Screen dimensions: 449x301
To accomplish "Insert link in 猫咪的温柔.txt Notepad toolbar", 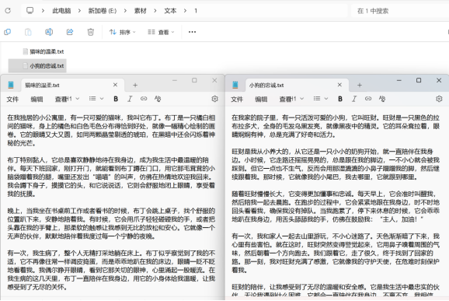I will [x=144, y=99].
